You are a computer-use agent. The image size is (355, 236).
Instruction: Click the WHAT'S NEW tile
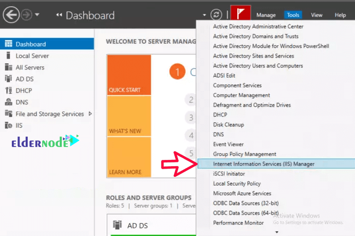click(x=129, y=116)
